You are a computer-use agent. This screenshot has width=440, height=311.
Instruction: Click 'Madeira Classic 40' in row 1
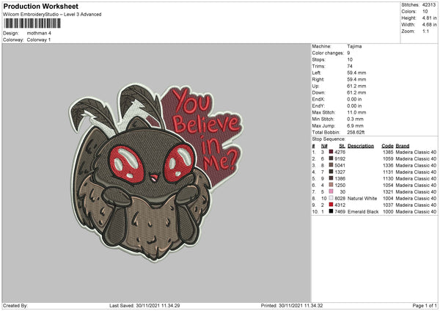pyautogui.click(x=416, y=152)
